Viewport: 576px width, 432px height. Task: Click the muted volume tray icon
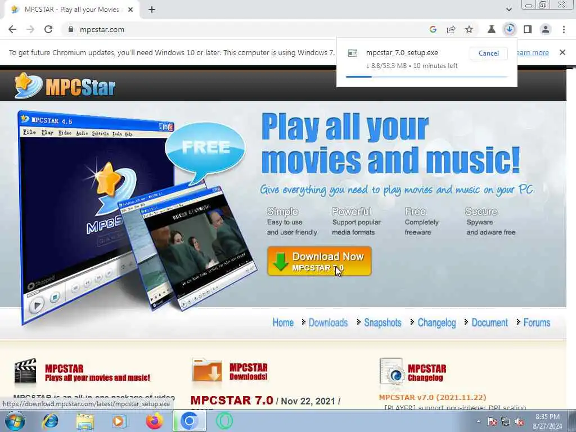click(519, 422)
